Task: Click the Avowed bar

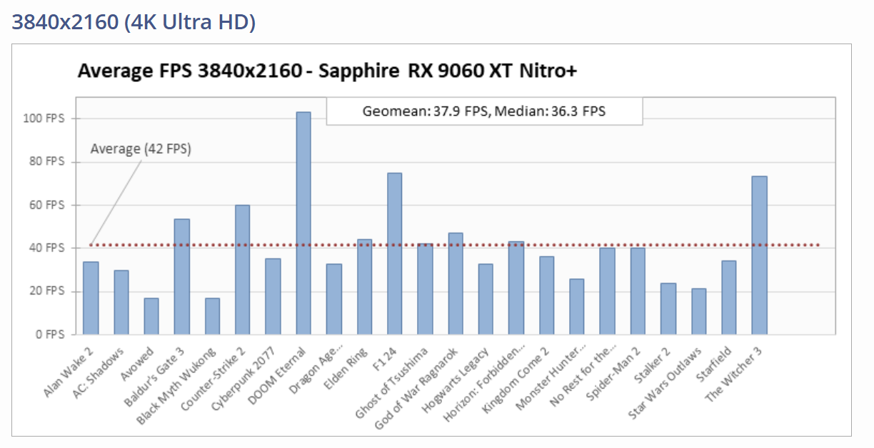Action: (x=151, y=316)
